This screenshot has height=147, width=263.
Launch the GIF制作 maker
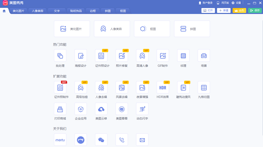163,55
